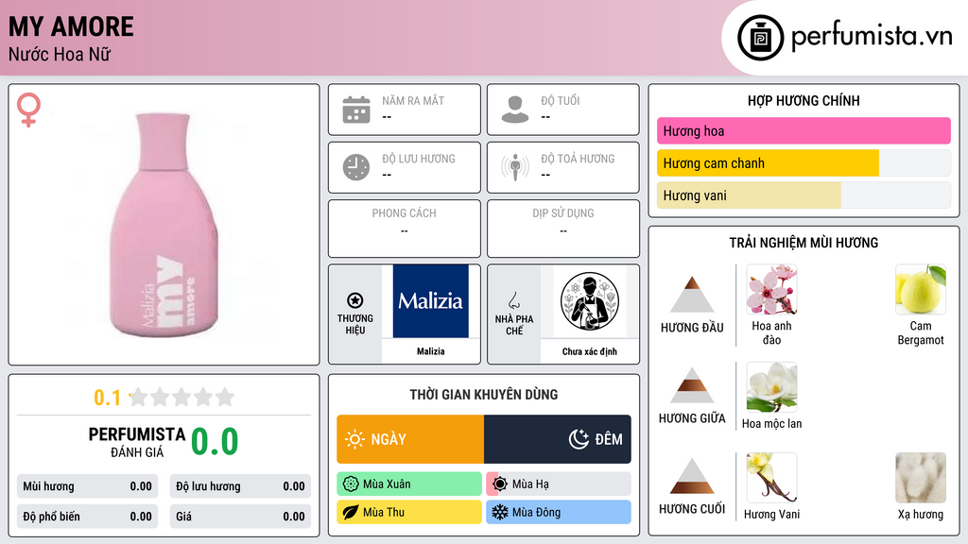The height and width of the screenshot is (544, 968).
Task: Select the Mùa Đông season chip
Action: [x=559, y=512]
